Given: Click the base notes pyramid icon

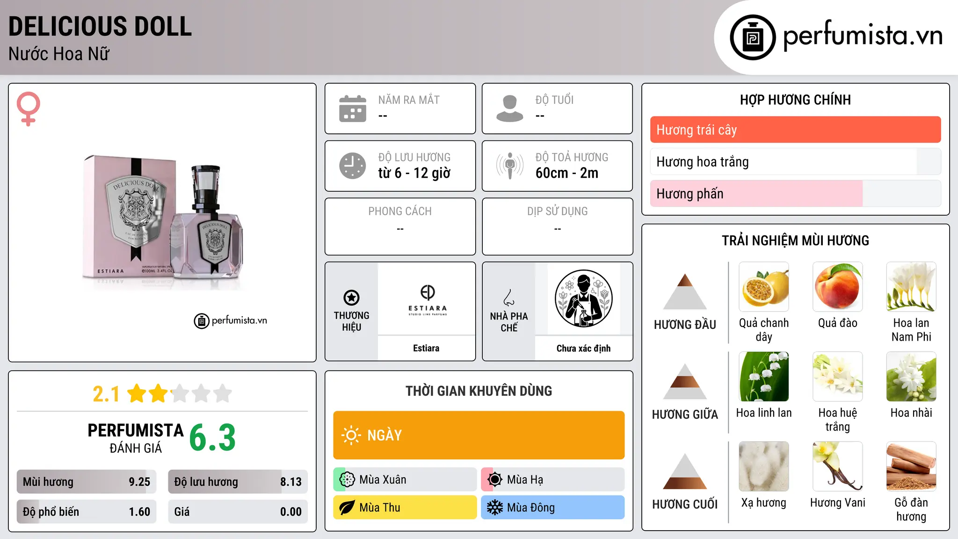Looking at the screenshot, I should click(685, 471).
